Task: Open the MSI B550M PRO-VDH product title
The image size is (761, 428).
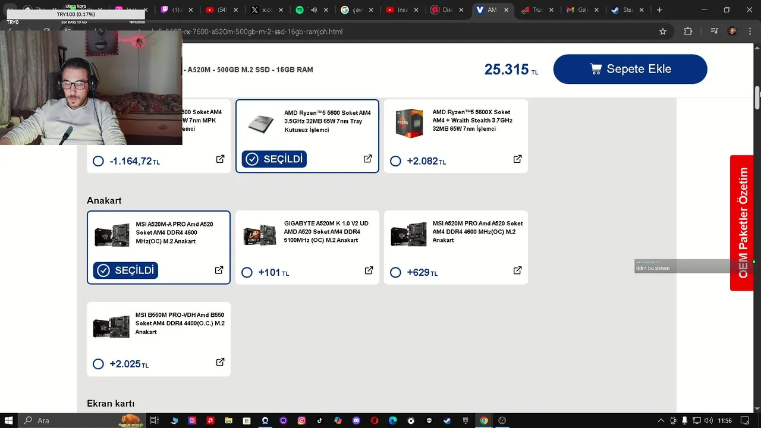Action: [x=180, y=323]
